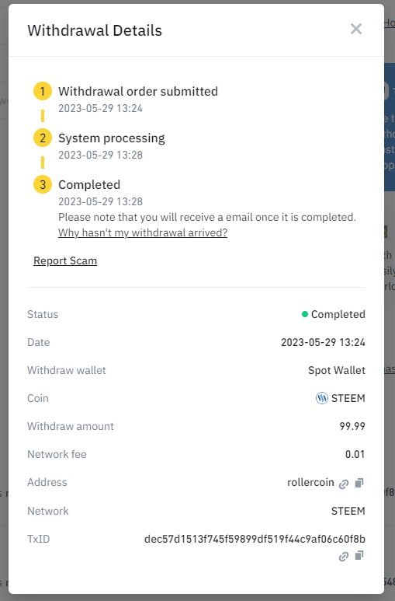
Task: Click the TxID hash text
Action: pyautogui.click(x=255, y=539)
